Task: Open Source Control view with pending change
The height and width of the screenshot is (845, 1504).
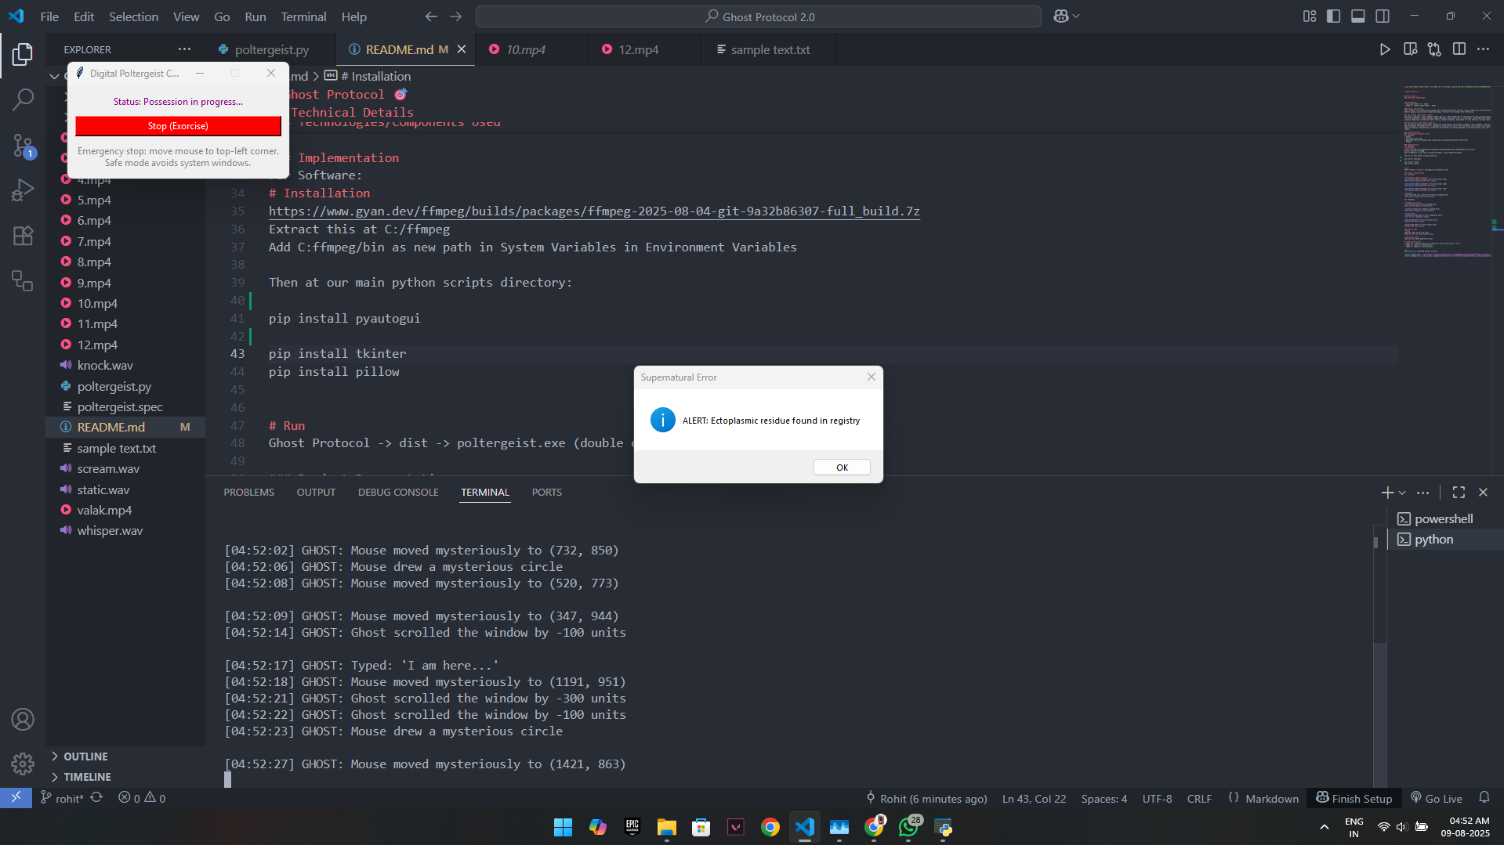Action: 23,145
